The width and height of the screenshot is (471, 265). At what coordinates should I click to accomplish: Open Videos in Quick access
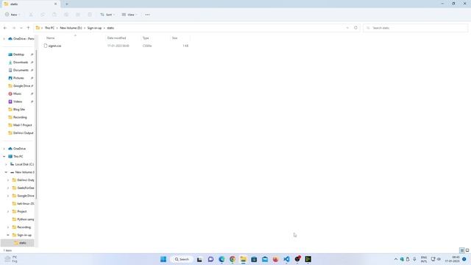tap(18, 102)
